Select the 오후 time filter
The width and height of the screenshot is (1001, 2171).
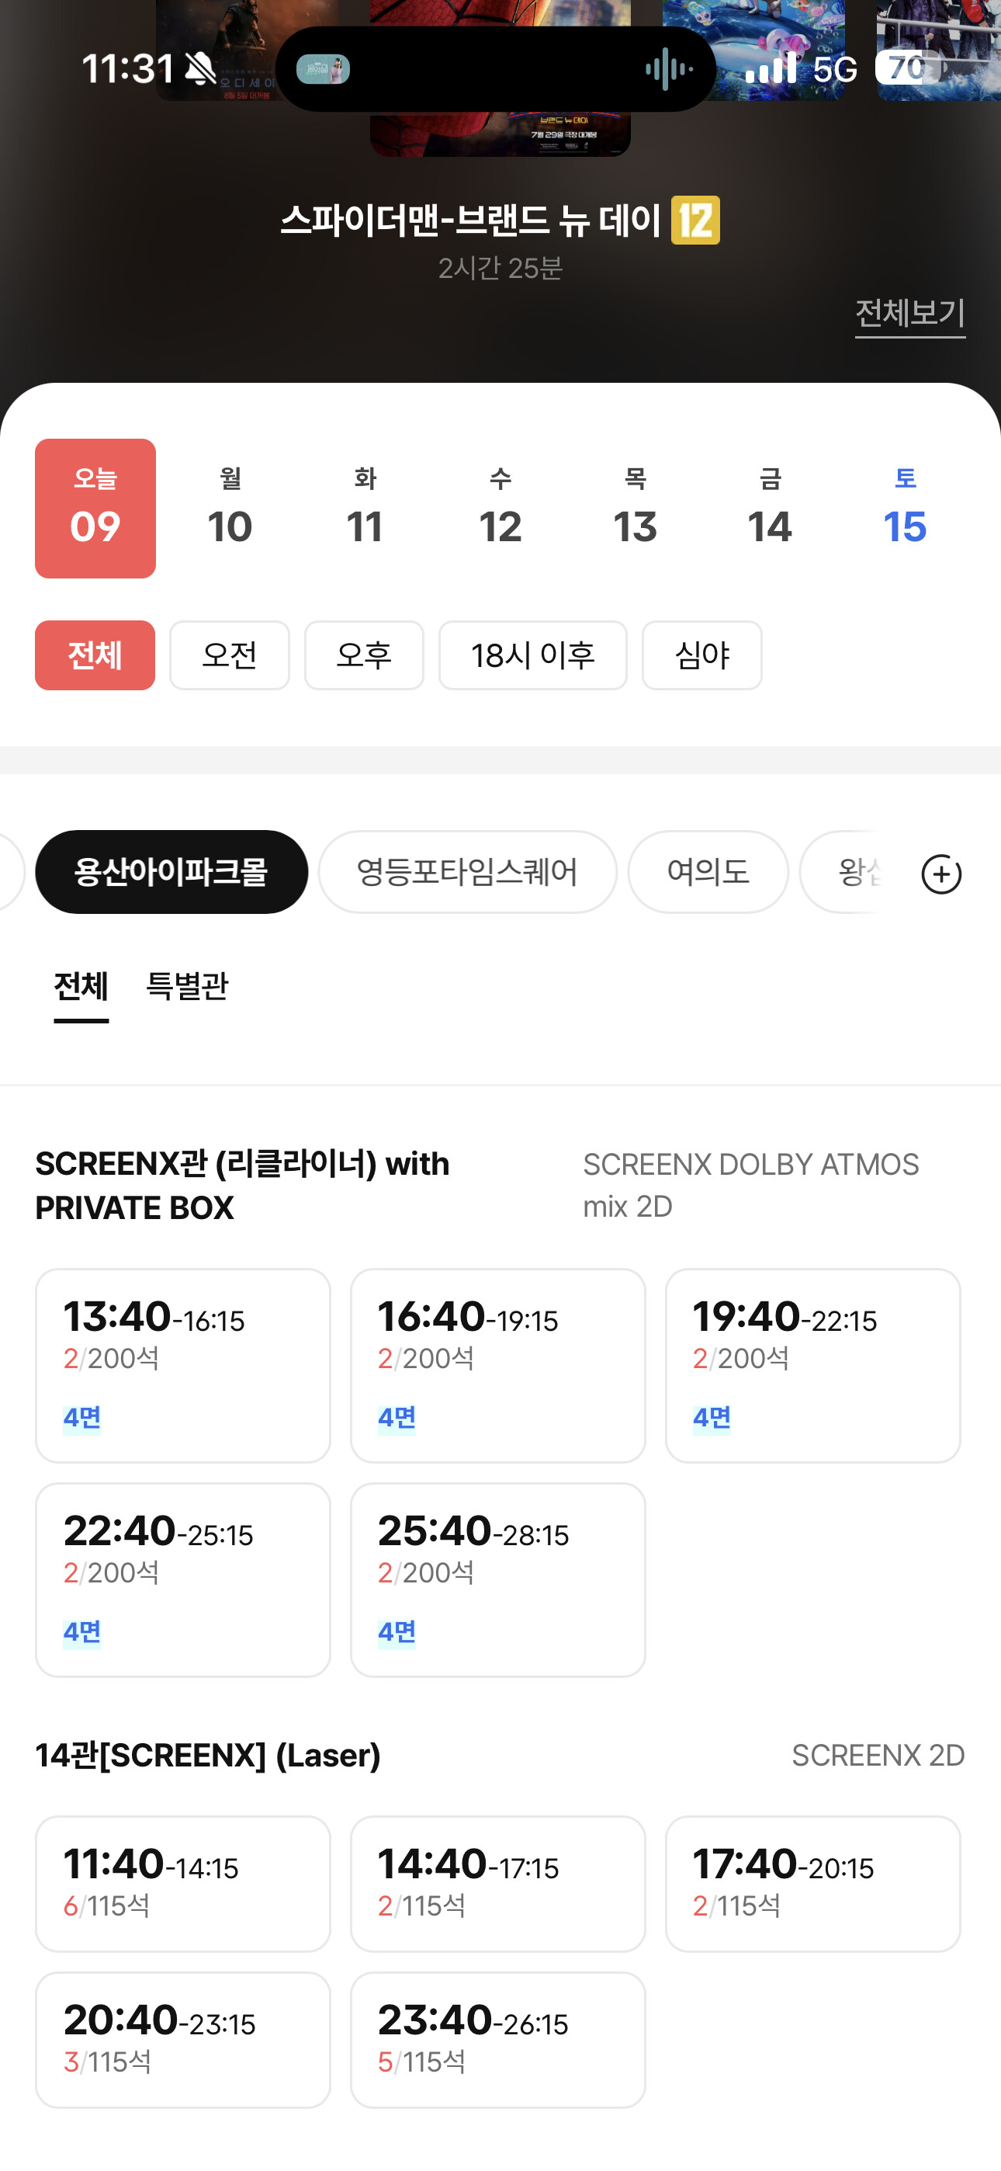[x=364, y=655]
